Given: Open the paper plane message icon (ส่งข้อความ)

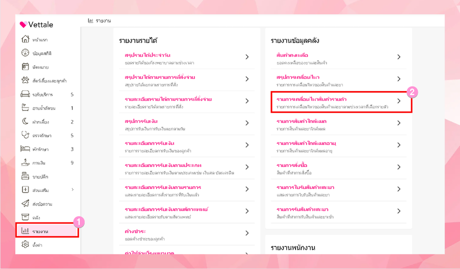Looking at the screenshot, I should click(25, 204).
